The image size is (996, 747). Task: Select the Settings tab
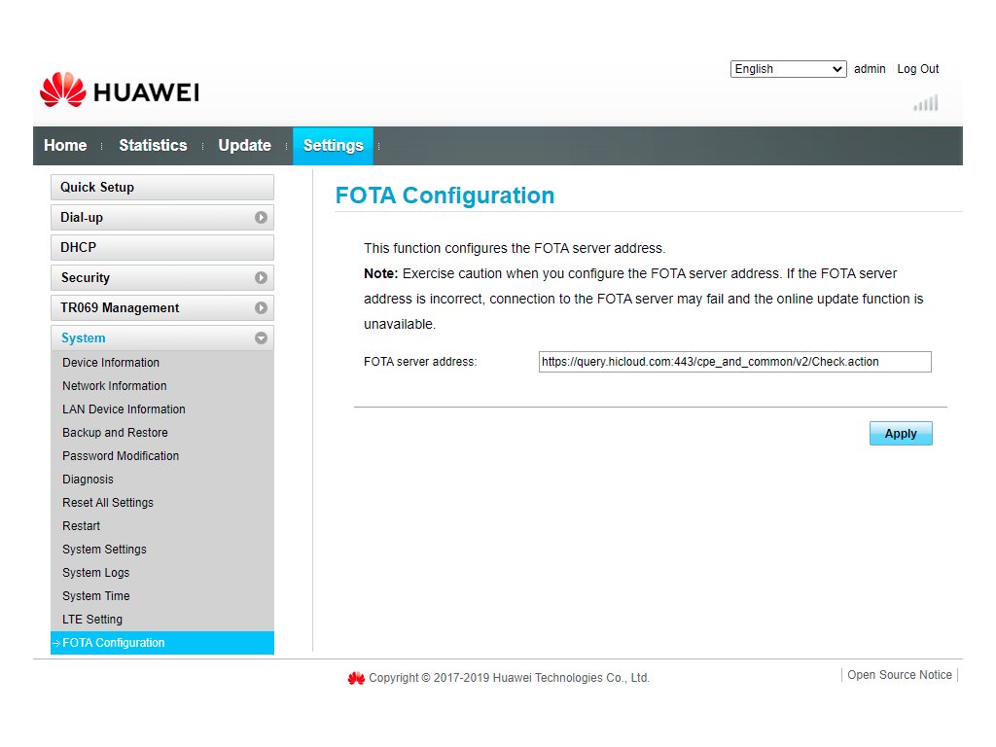tap(333, 146)
